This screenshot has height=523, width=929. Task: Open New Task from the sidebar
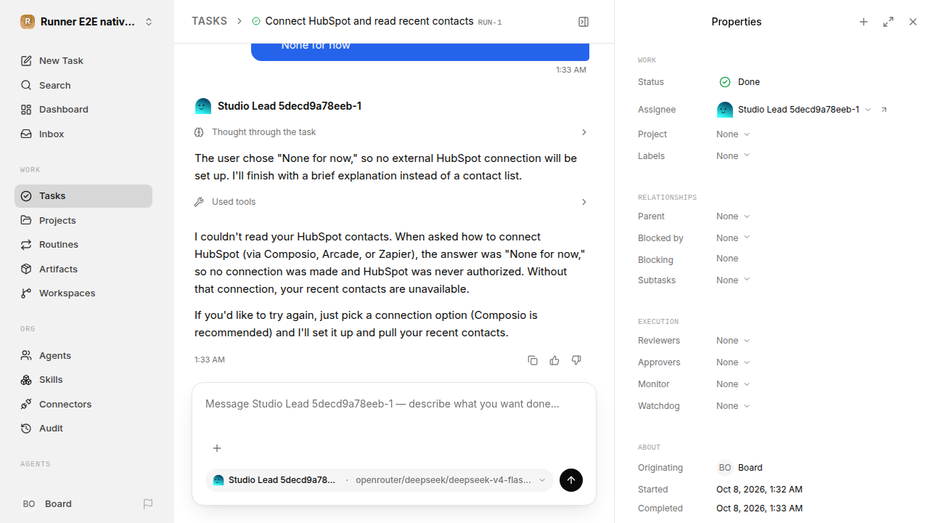pyautogui.click(x=83, y=61)
